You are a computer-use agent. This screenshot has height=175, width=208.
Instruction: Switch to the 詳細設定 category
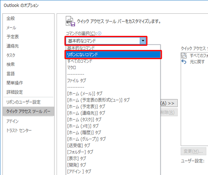pos(28,92)
